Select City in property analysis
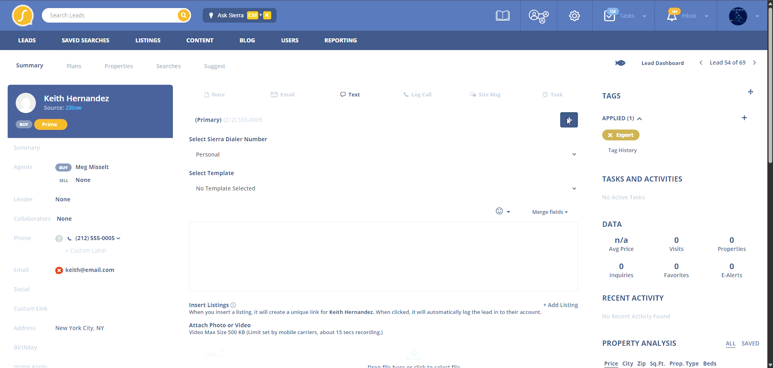773x368 pixels. (x=628, y=364)
